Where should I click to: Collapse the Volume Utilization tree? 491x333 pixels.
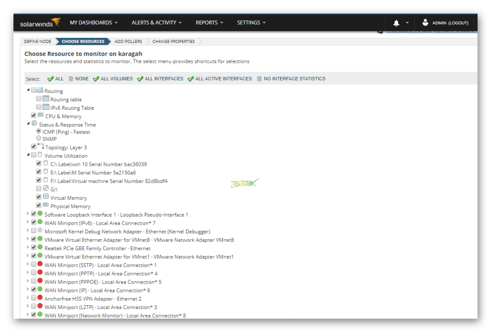click(28, 154)
